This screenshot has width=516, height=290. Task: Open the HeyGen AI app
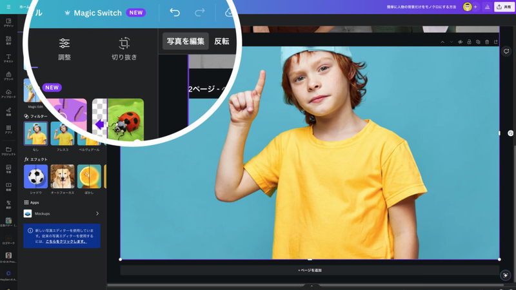(8, 275)
